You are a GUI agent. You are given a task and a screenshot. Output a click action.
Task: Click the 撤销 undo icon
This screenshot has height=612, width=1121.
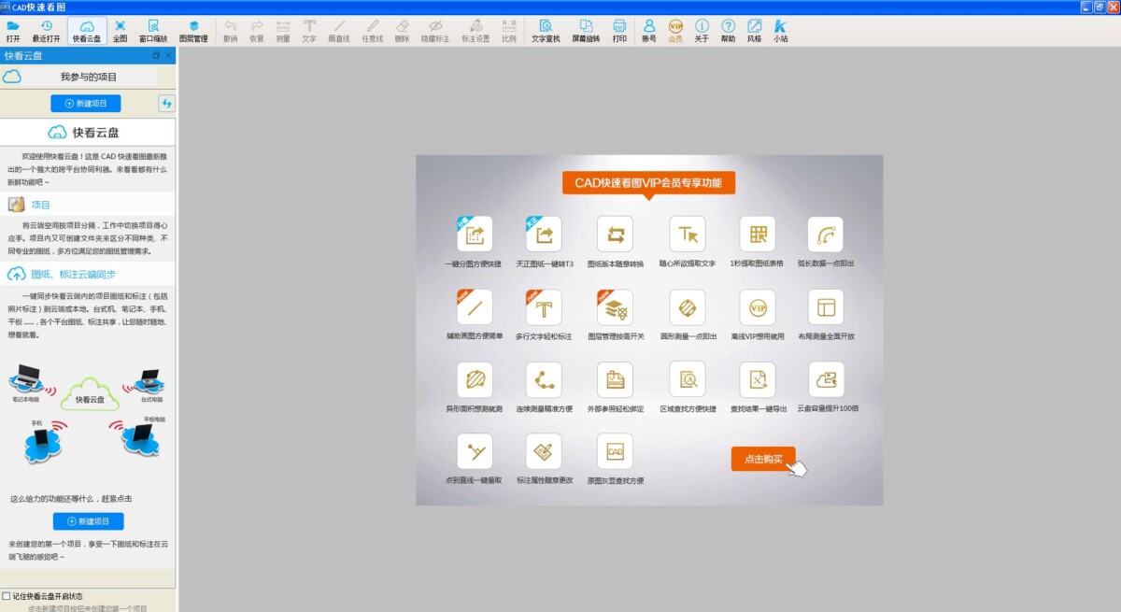click(x=231, y=31)
